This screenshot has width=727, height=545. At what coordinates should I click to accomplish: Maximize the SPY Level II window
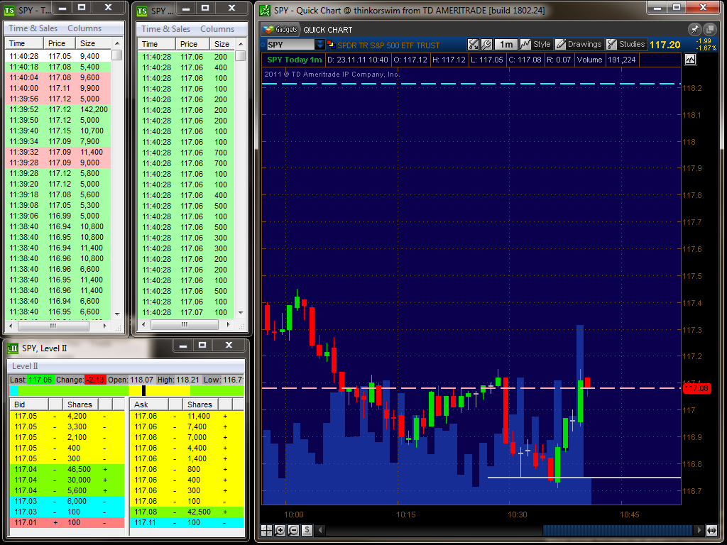(202, 345)
